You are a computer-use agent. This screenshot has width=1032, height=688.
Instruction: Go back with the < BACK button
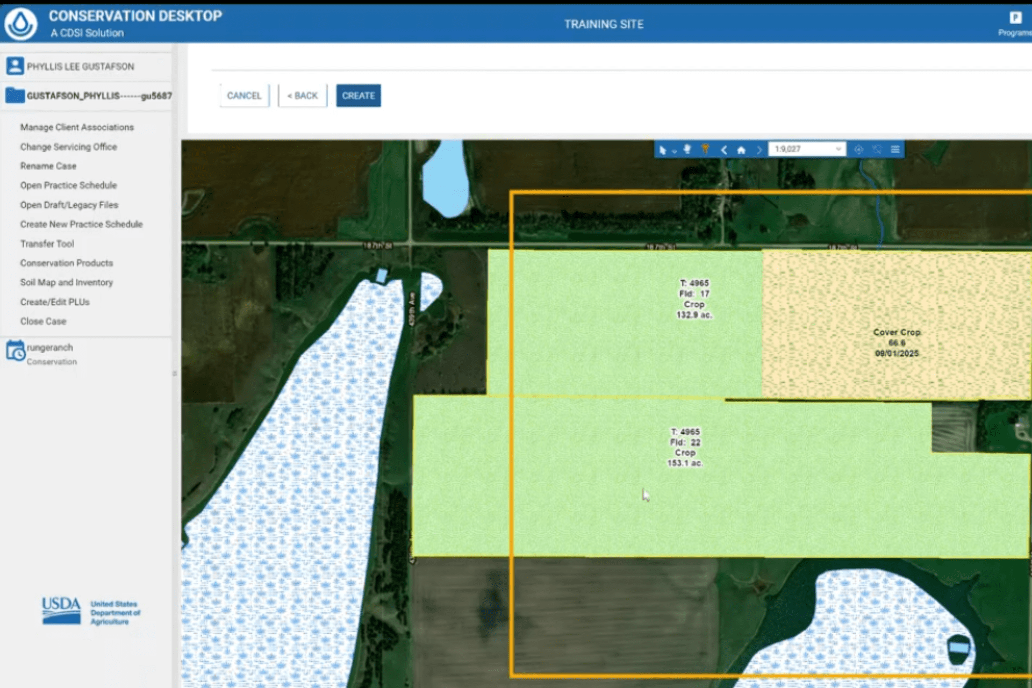coord(303,96)
